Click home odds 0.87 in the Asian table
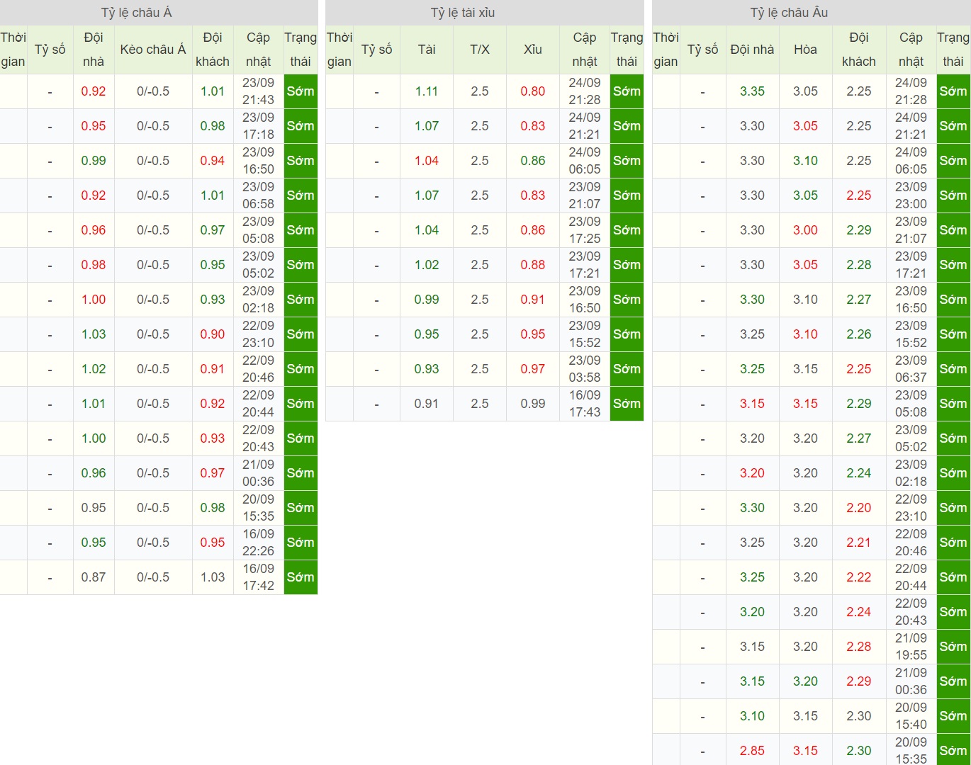The image size is (971, 765). 94,577
